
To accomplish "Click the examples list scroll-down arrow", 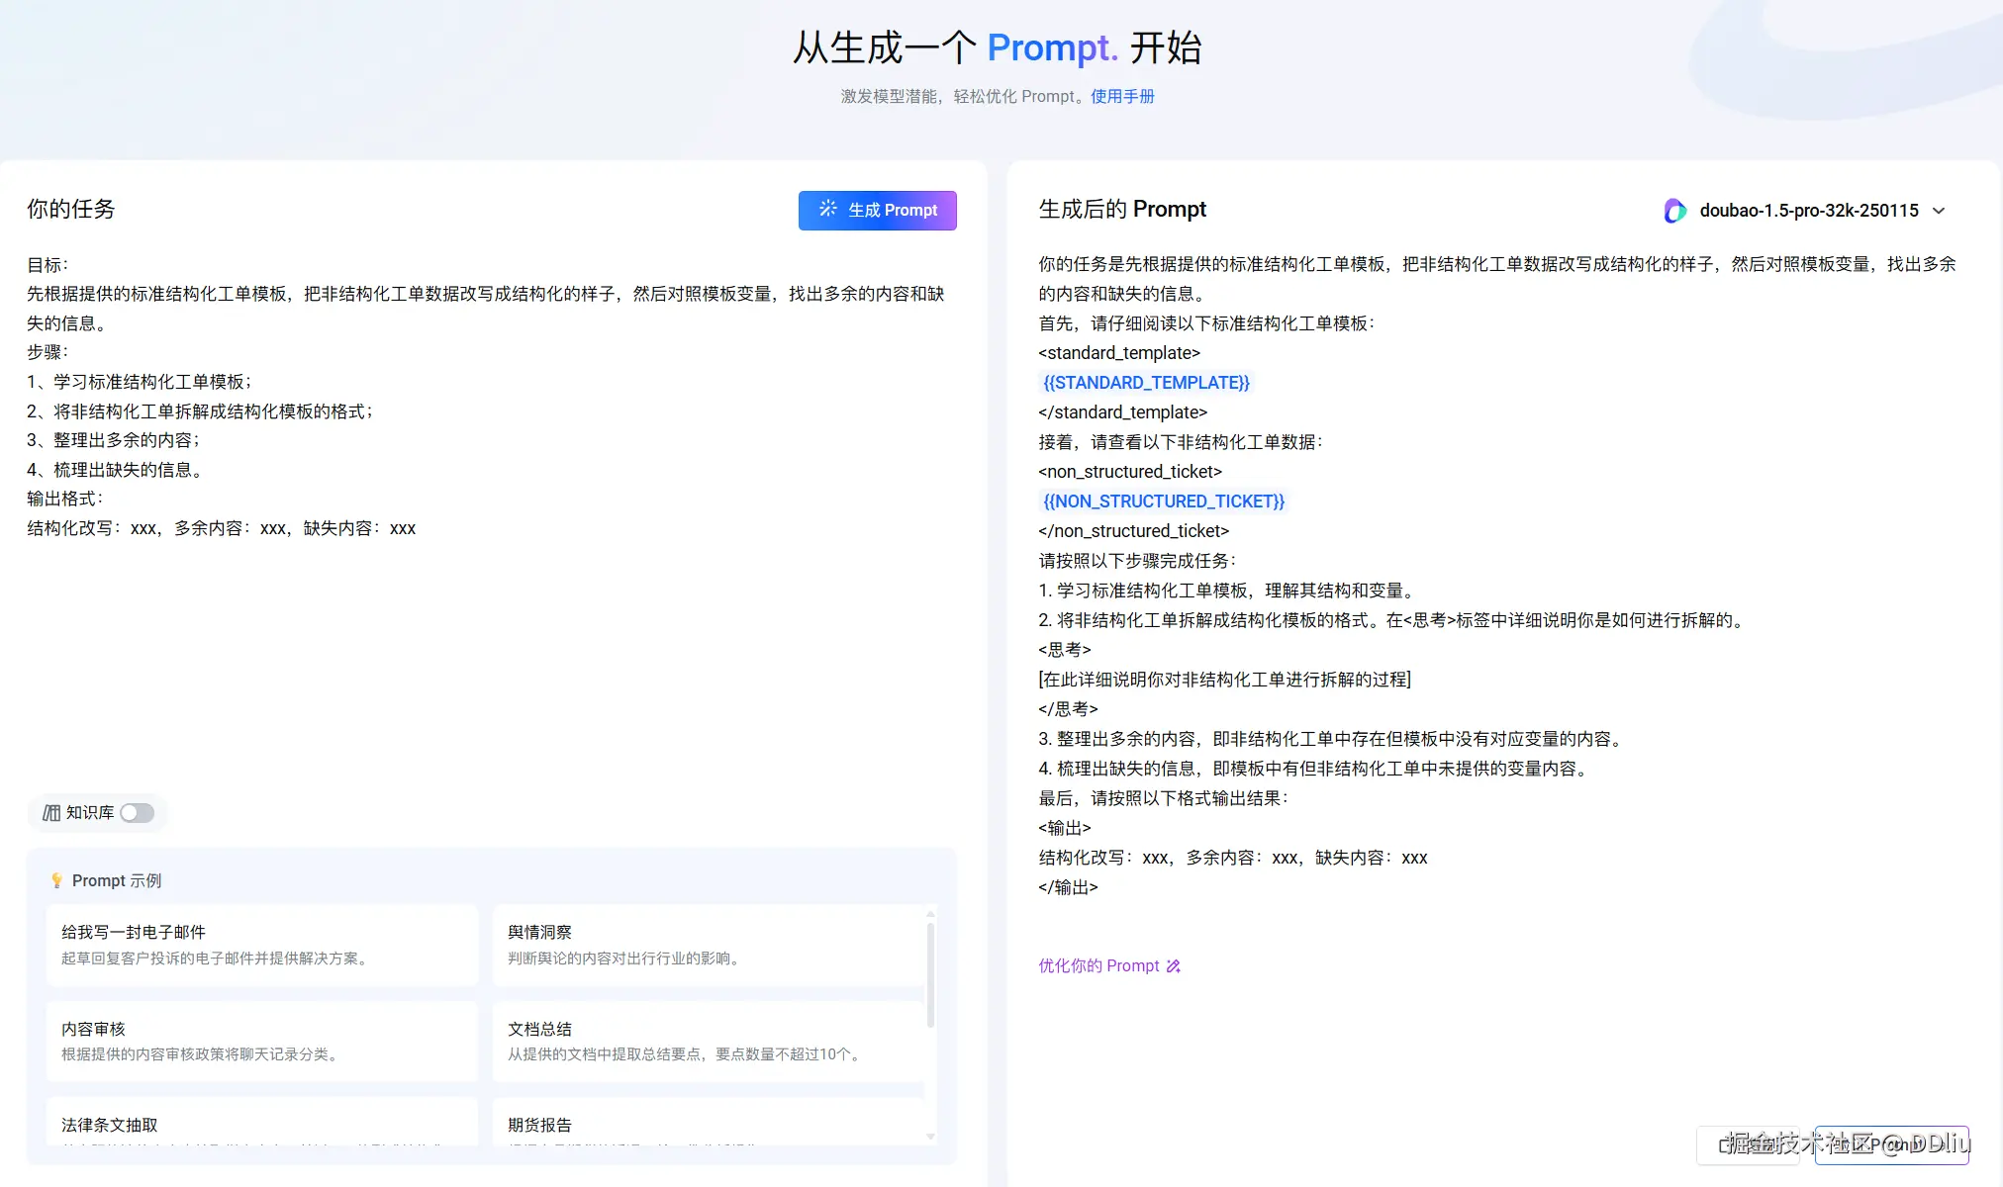I will (930, 1137).
